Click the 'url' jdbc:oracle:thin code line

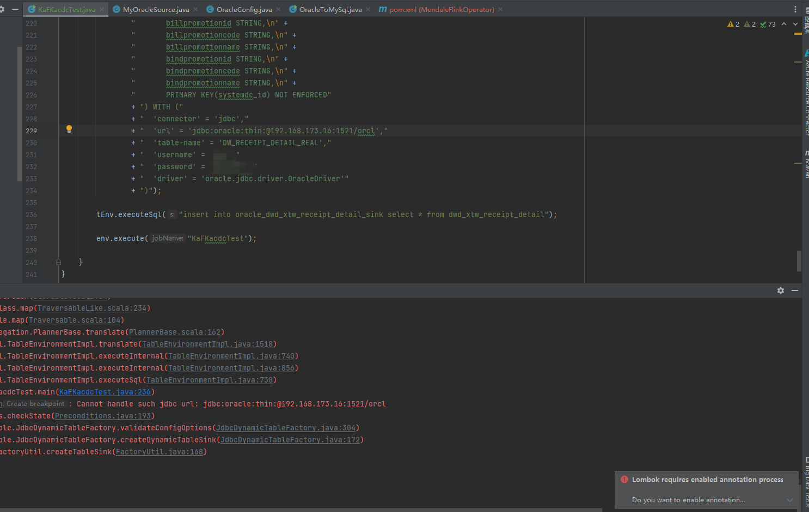click(x=260, y=131)
